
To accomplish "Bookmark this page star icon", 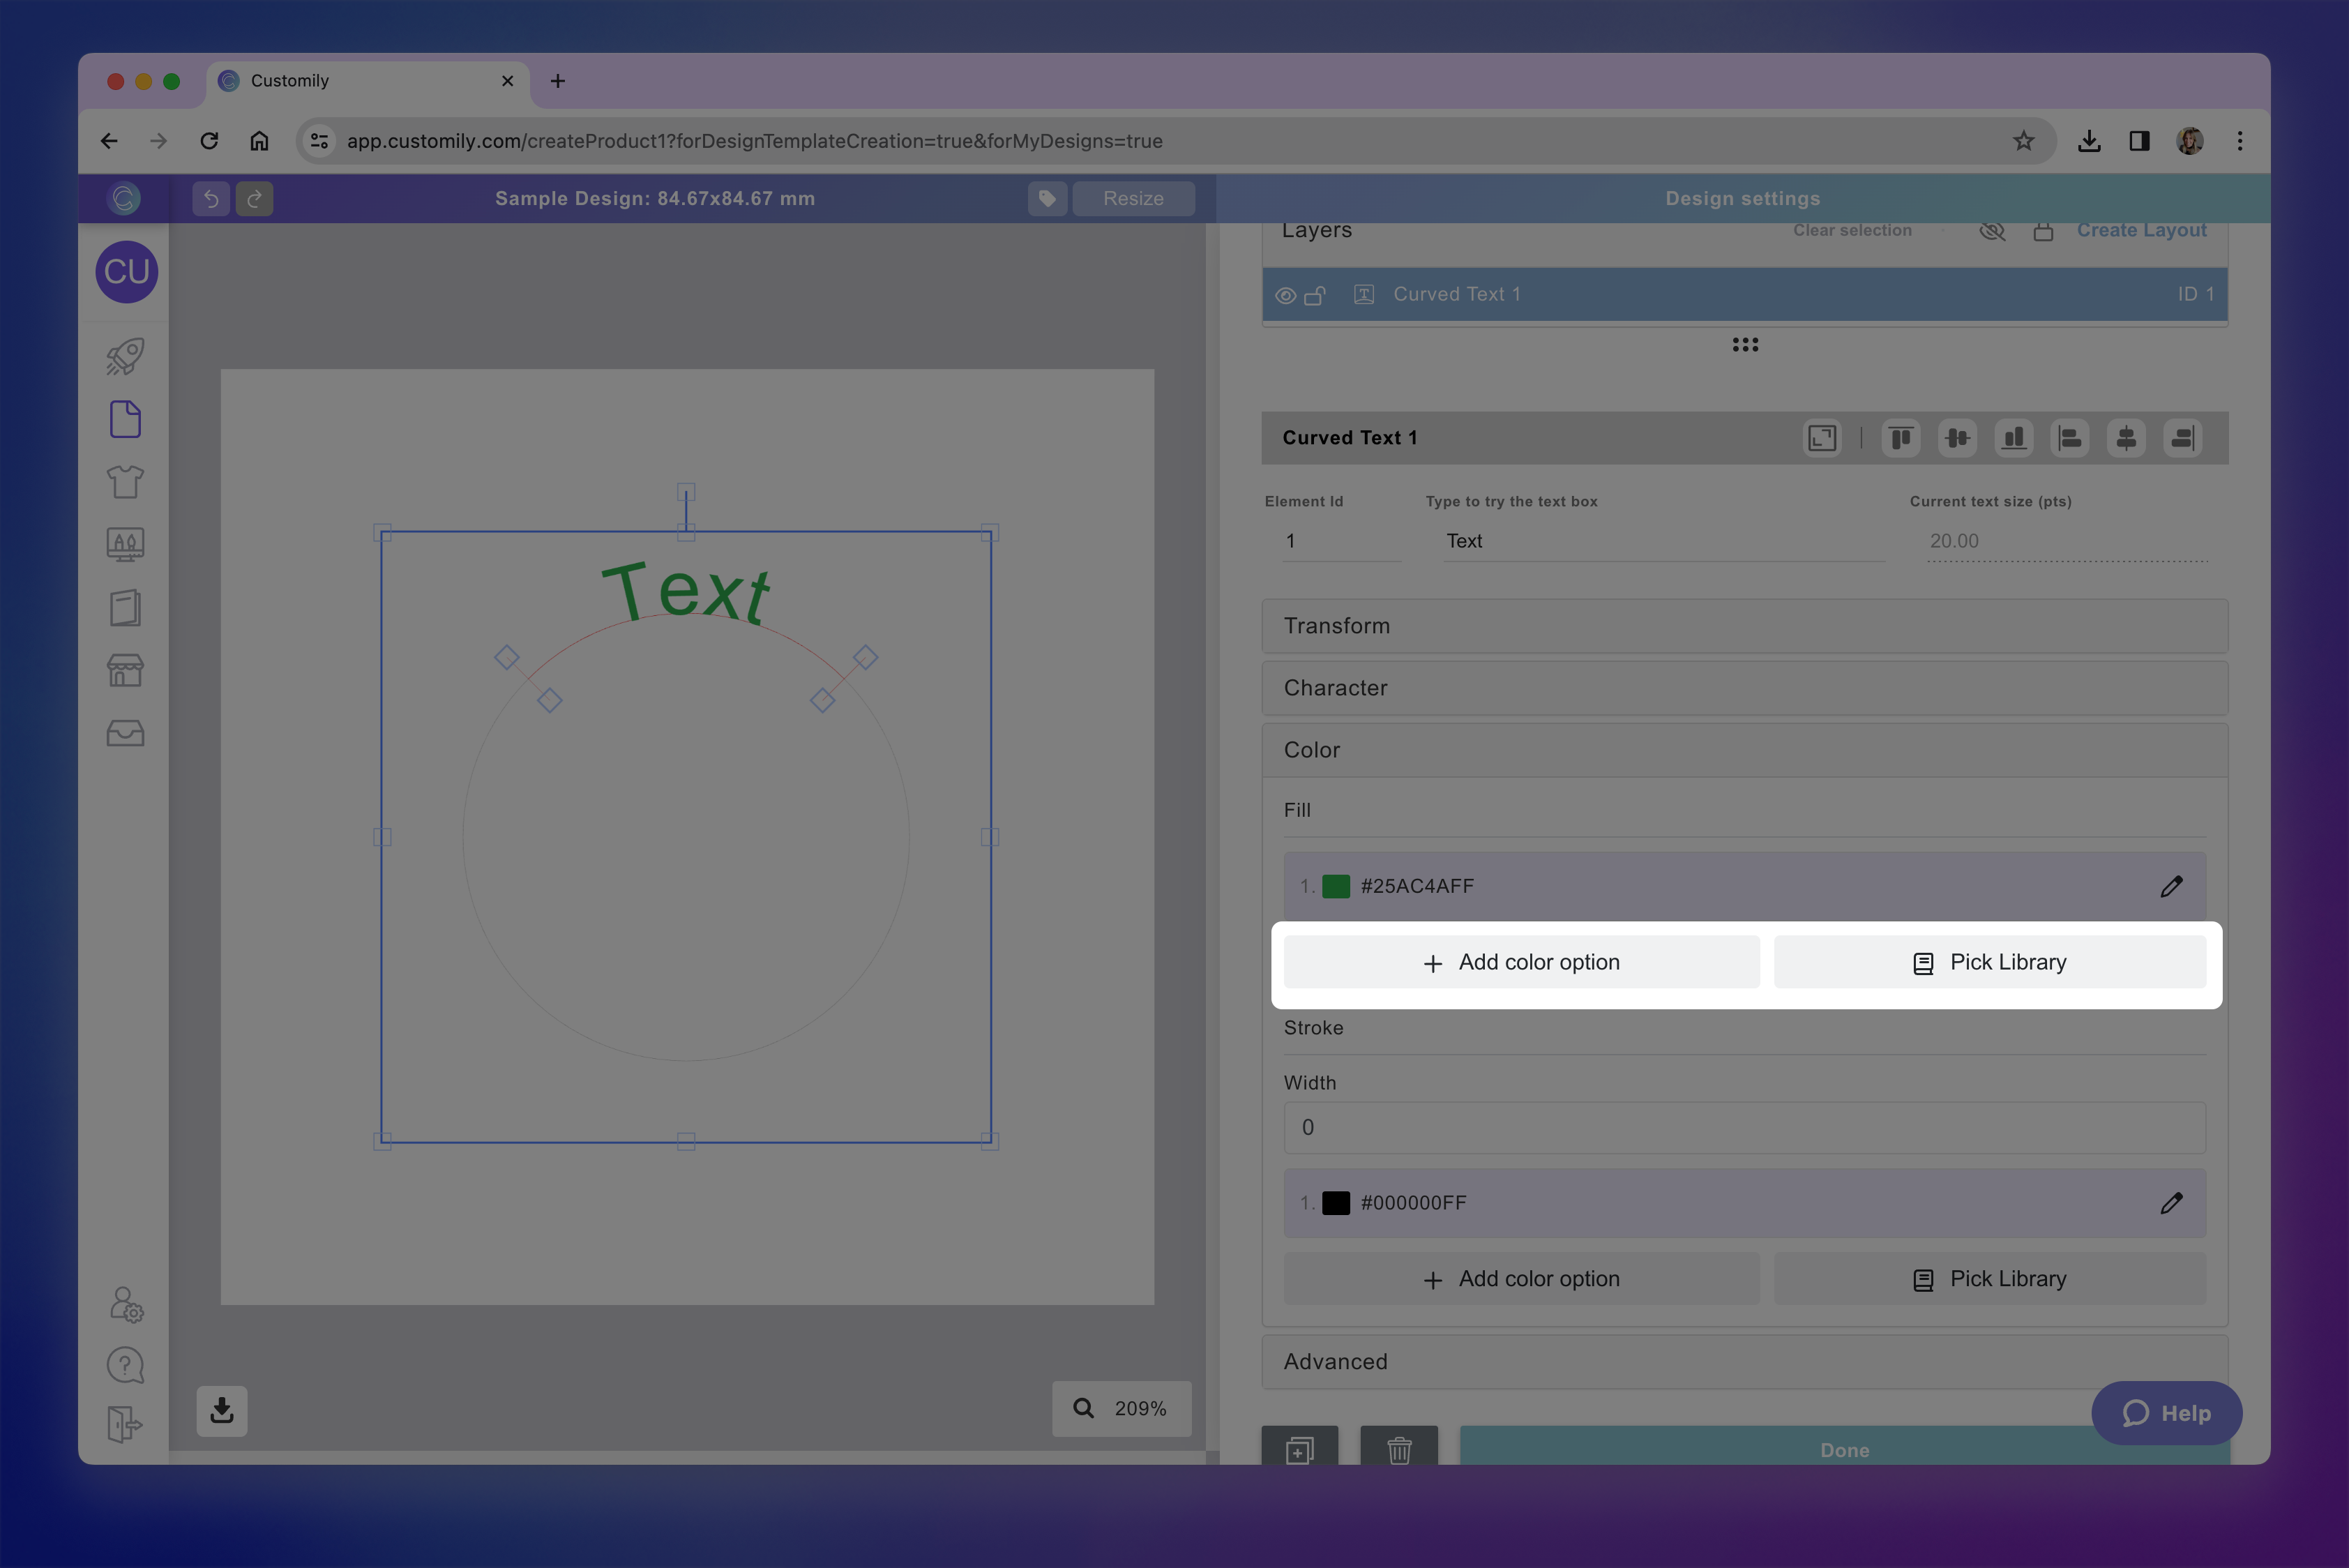I will (2023, 141).
